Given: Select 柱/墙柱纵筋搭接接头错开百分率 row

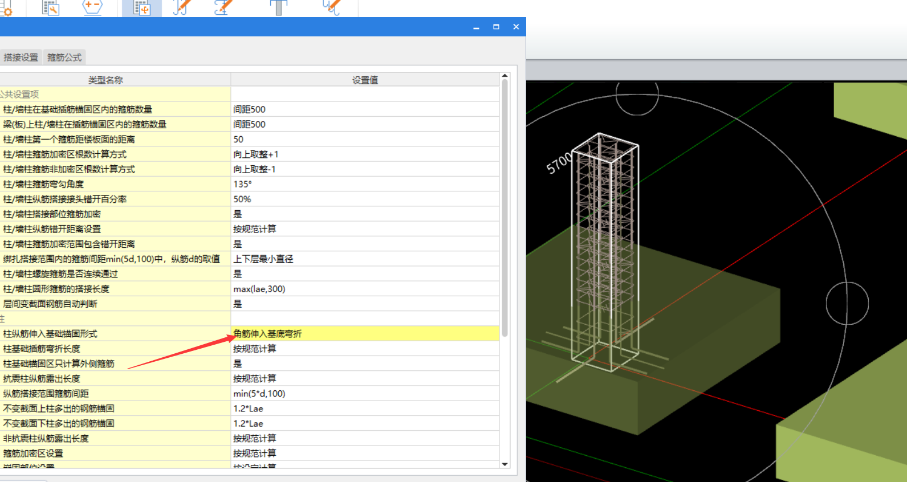Looking at the screenshot, I should pos(115,199).
